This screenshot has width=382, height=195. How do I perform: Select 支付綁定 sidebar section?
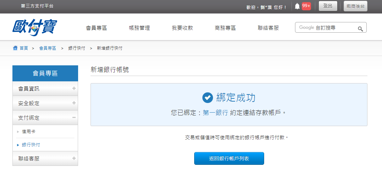coord(45,118)
